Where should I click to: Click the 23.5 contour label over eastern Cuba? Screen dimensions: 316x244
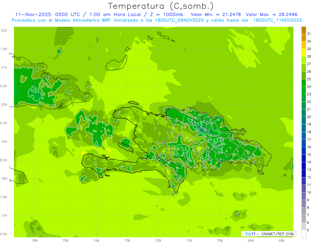[39, 91]
